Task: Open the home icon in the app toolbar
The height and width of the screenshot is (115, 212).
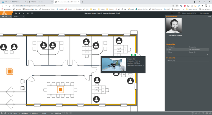Action: 16,13
